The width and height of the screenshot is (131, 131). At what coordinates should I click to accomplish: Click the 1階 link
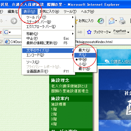pyautogui.click(x=54, y=109)
